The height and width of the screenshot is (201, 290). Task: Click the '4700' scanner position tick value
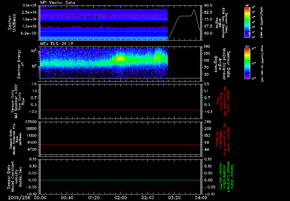[32, 149]
